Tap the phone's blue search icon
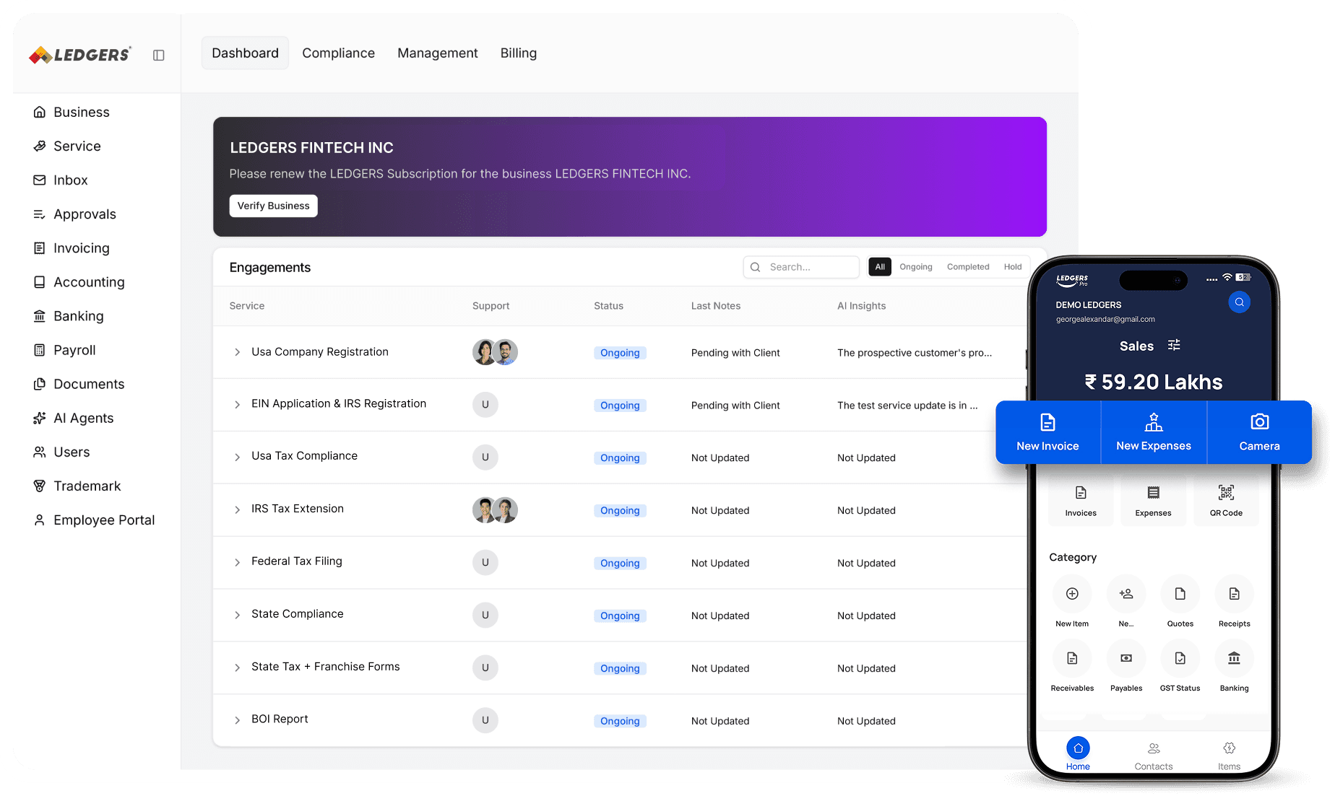The width and height of the screenshot is (1335, 801). tap(1239, 302)
